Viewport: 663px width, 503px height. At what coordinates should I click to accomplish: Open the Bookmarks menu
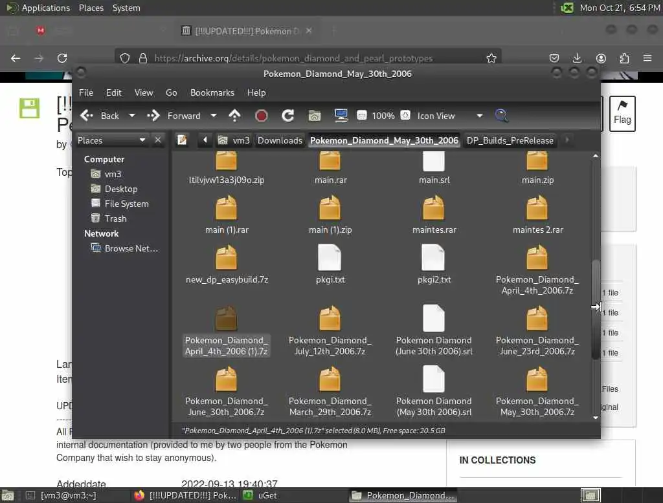[212, 92]
